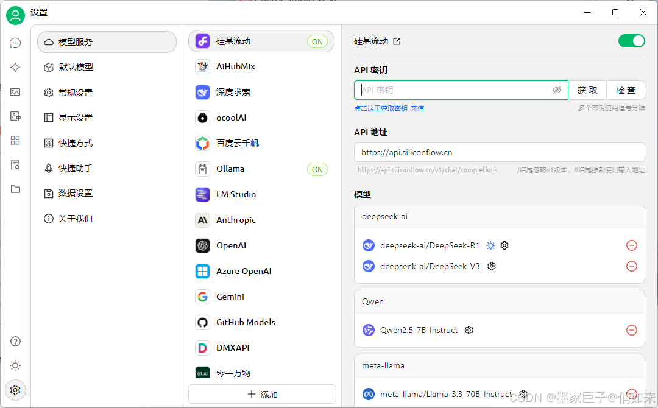The image size is (658, 408).
Task: Select the Azure OpenAI provider
Action: pyautogui.click(x=261, y=272)
